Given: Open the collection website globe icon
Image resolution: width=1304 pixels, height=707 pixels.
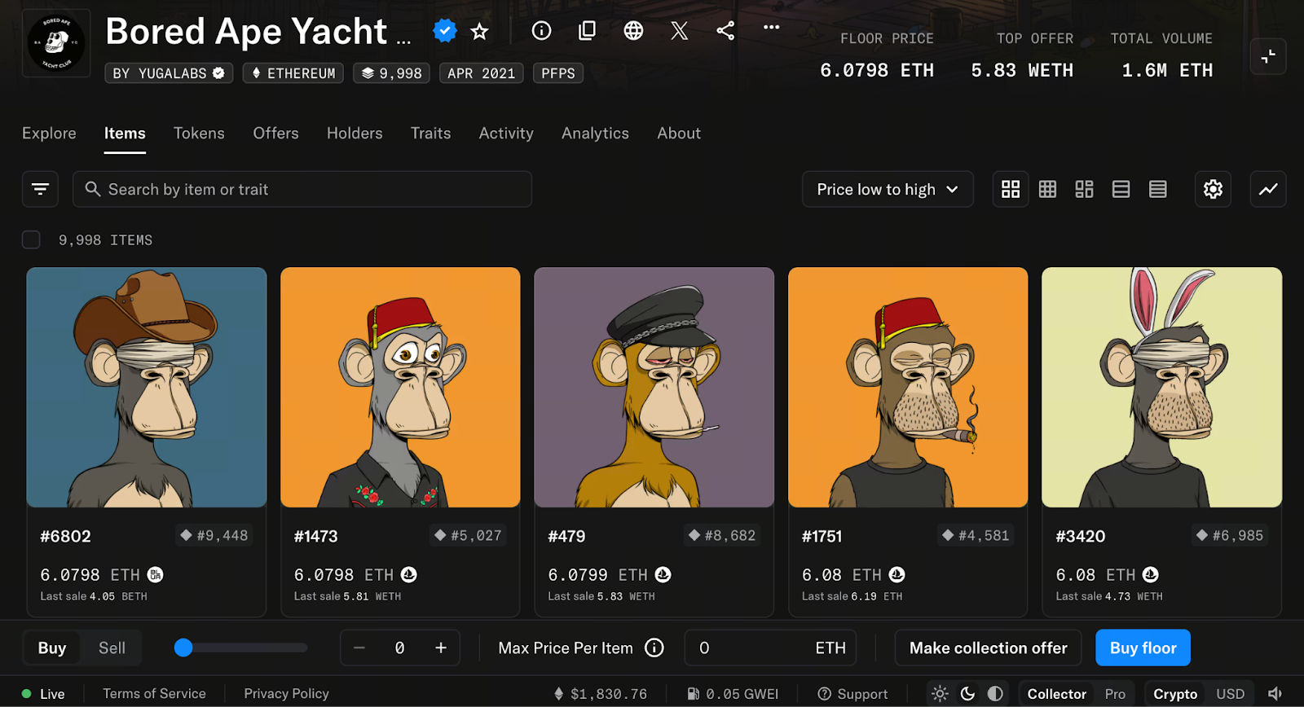Looking at the screenshot, I should 633,31.
